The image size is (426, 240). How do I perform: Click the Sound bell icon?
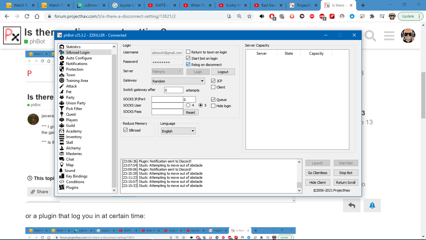click(61, 171)
